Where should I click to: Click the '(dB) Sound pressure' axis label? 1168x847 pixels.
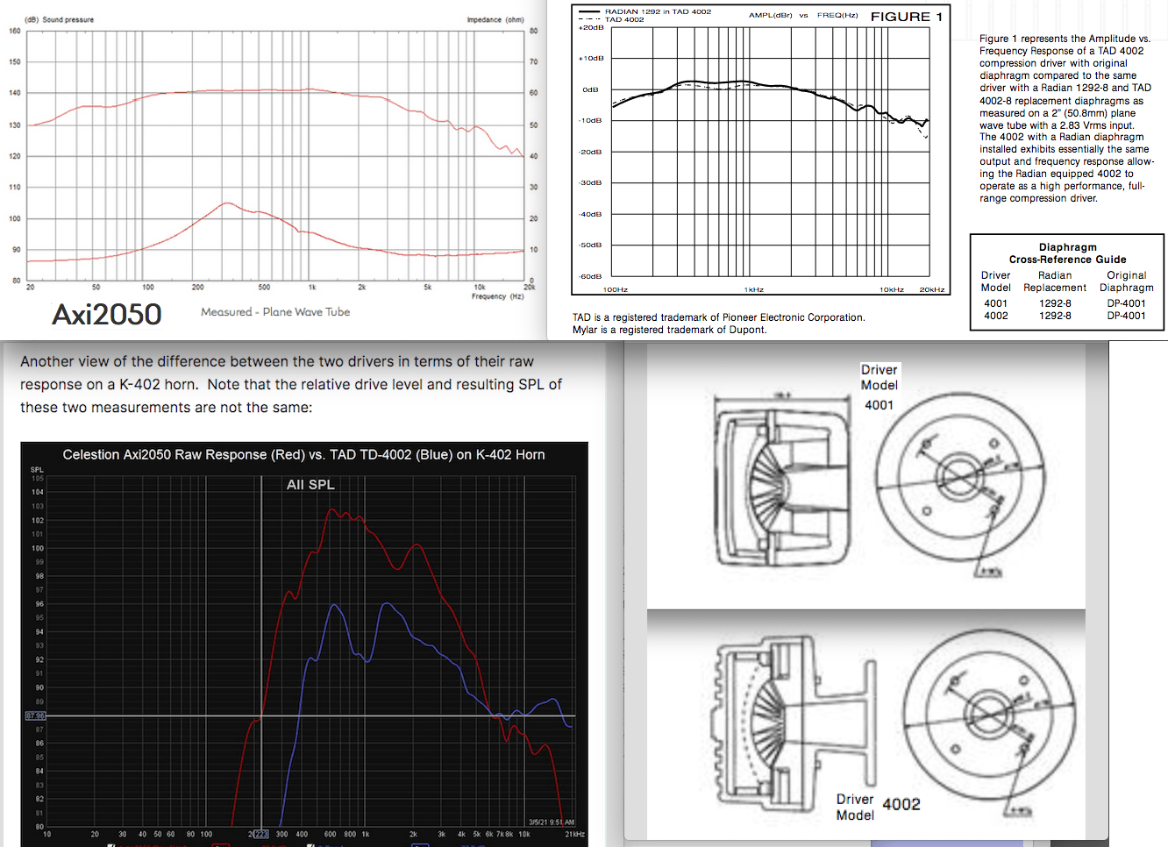tap(60, 19)
